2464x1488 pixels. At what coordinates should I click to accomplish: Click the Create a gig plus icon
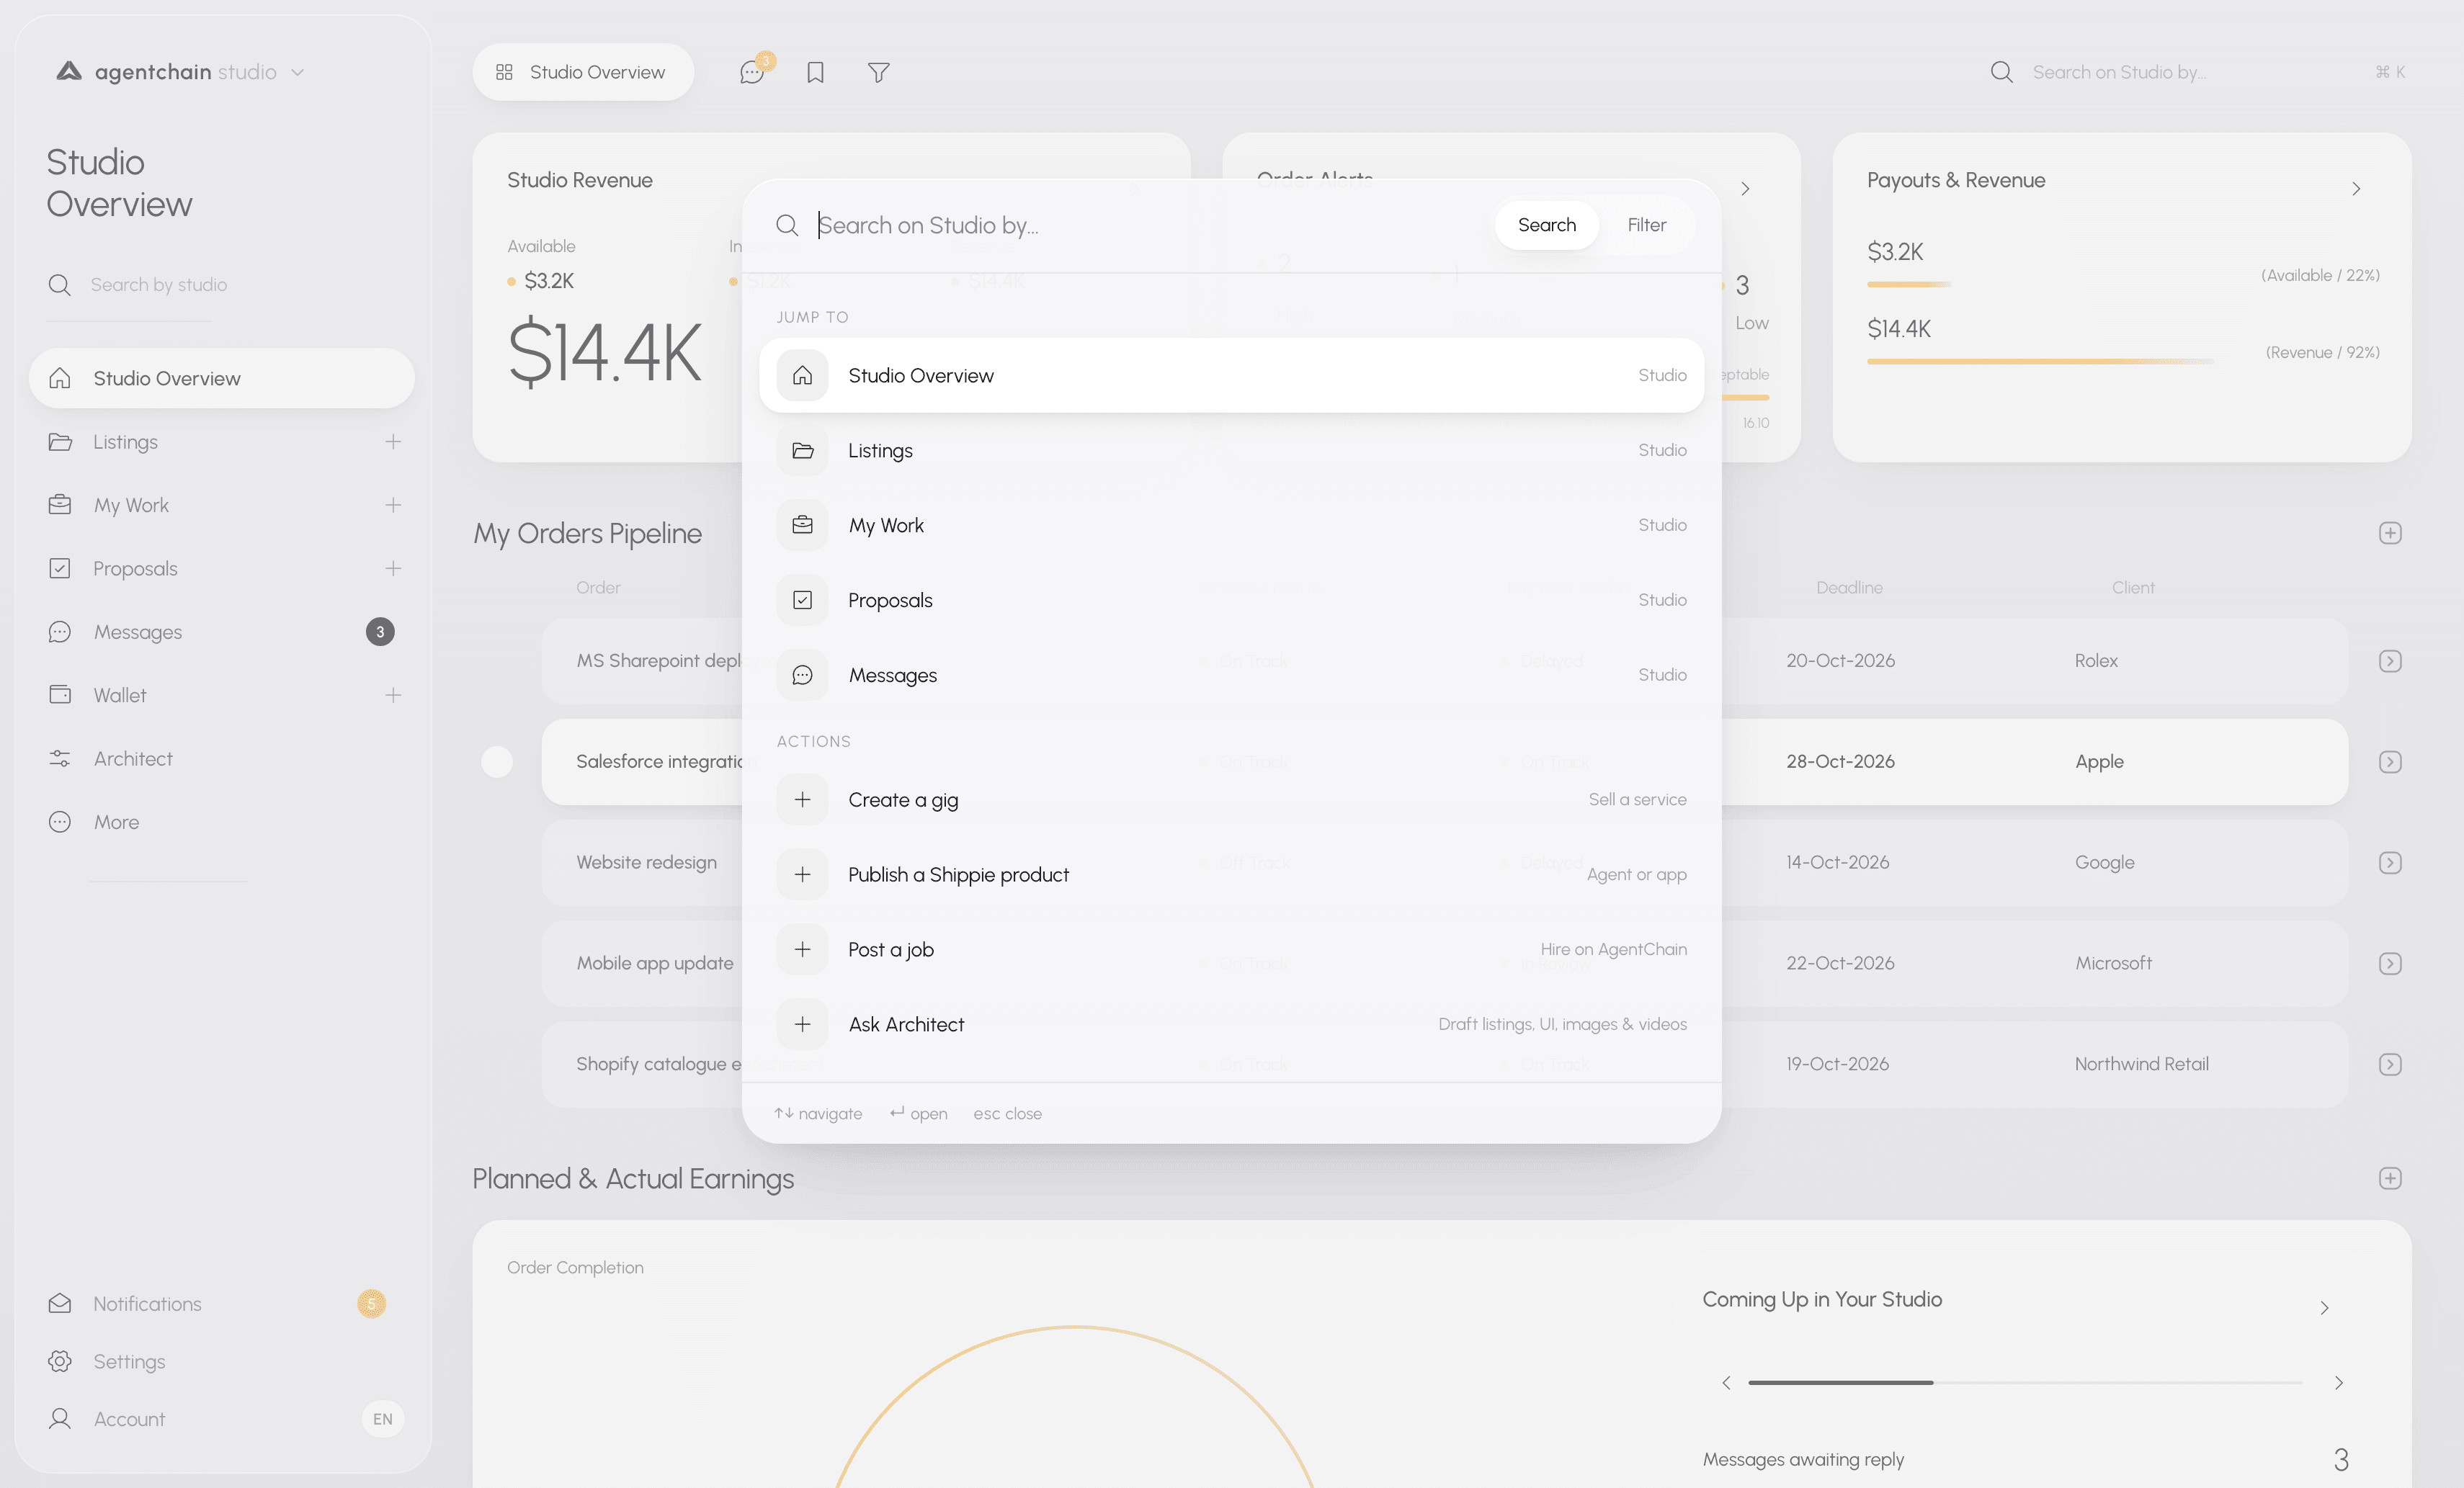coord(802,799)
